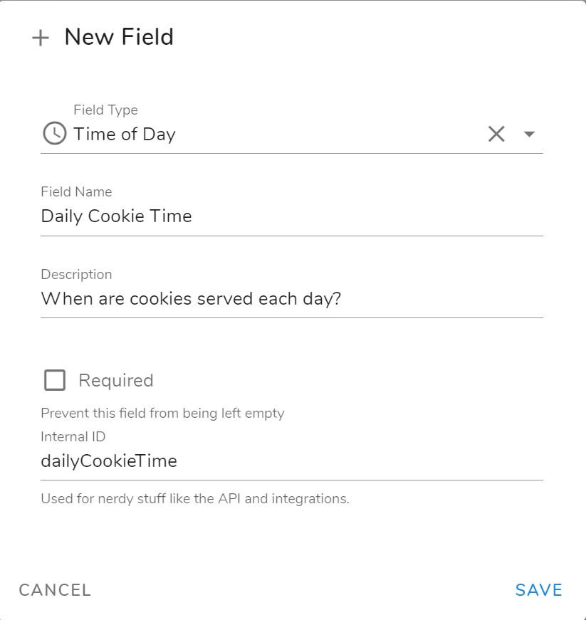
Task: Tick the Required checkbox
Action: tap(55, 380)
